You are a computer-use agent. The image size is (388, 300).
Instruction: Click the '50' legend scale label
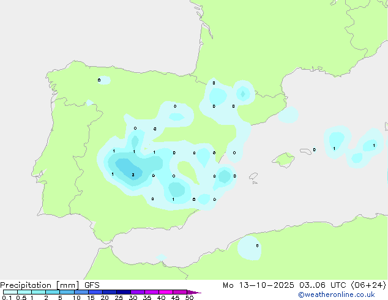189,298
